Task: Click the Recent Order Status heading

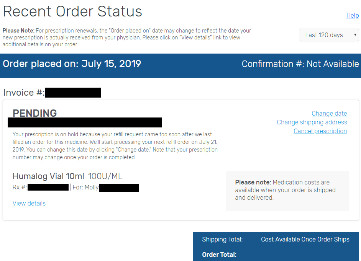Action: [x=72, y=11]
